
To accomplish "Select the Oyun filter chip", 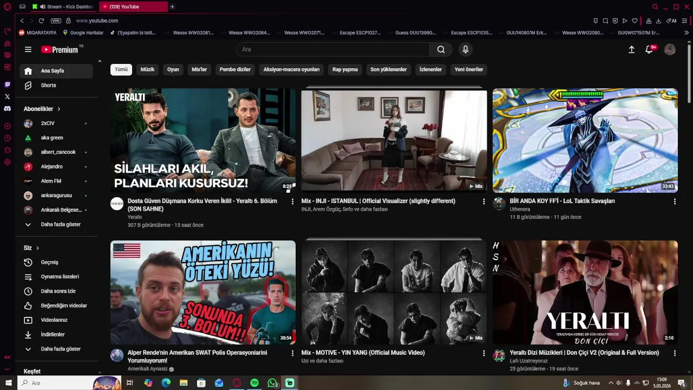I will (173, 69).
